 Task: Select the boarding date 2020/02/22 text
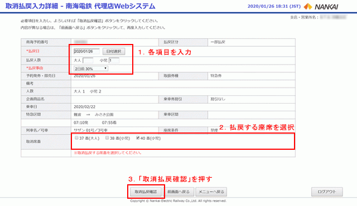click(84, 107)
